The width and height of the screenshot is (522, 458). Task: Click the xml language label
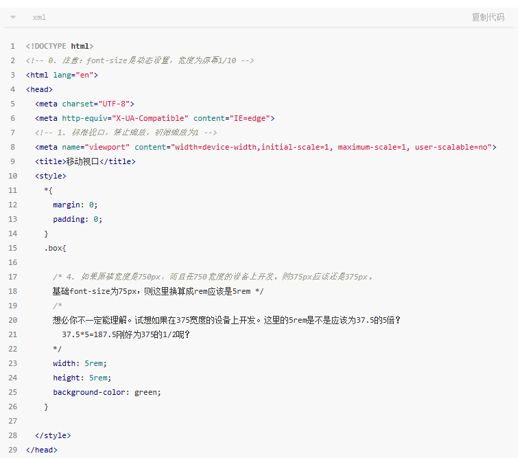pyautogui.click(x=39, y=17)
